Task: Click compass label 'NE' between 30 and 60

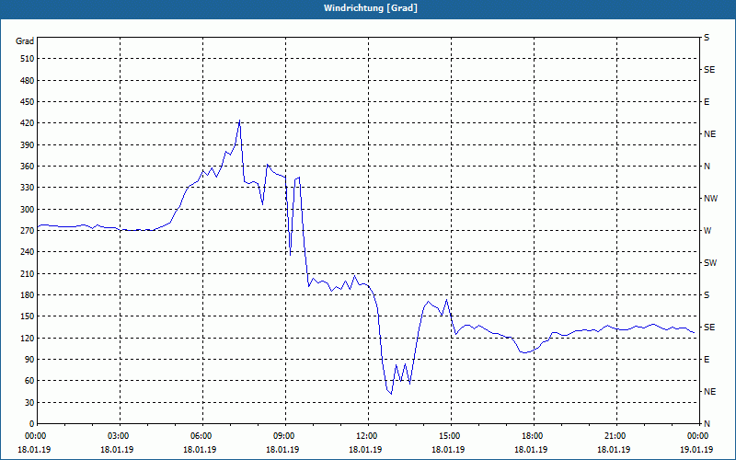Action: (709, 392)
